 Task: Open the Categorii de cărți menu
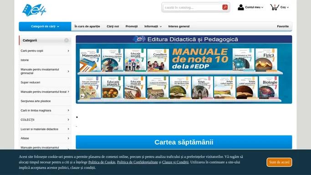45,26
